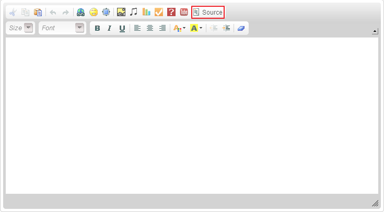
Task: Click inside the empty editing area
Action: (192, 116)
